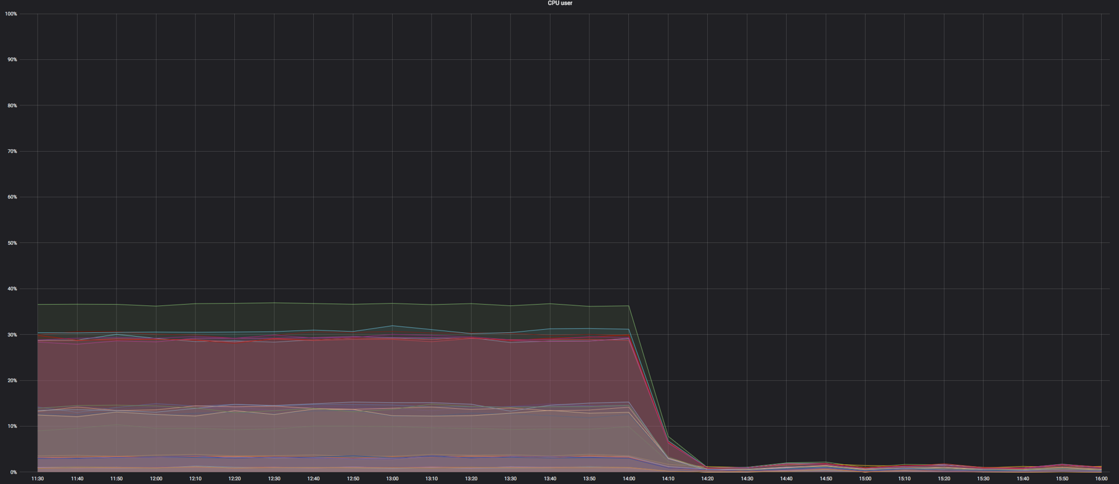Click the 11:30 time axis label
The width and height of the screenshot is (1119, 484).
click(38, 479)
